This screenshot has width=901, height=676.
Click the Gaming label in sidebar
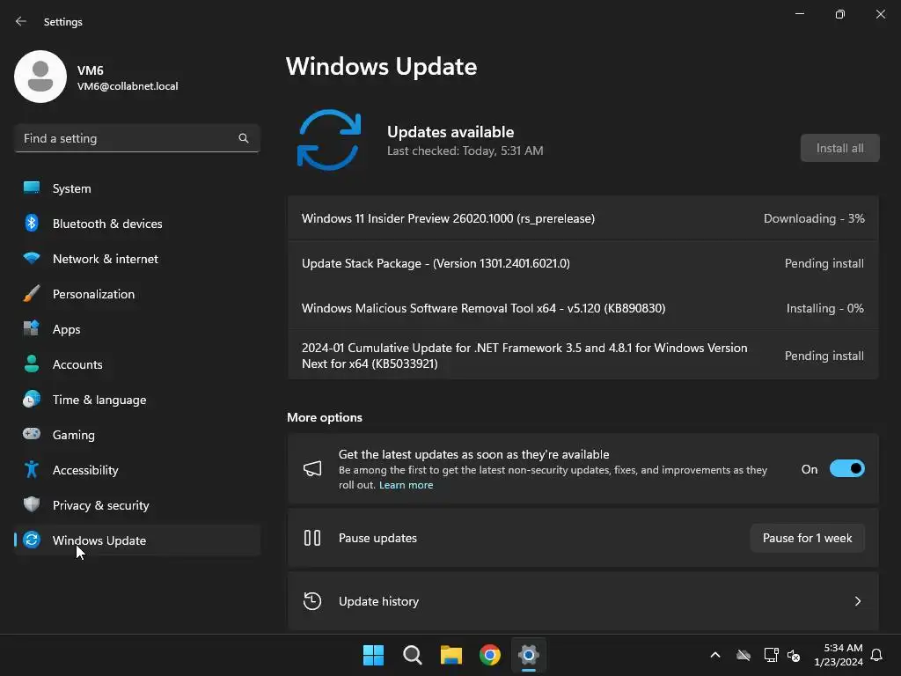74,435
